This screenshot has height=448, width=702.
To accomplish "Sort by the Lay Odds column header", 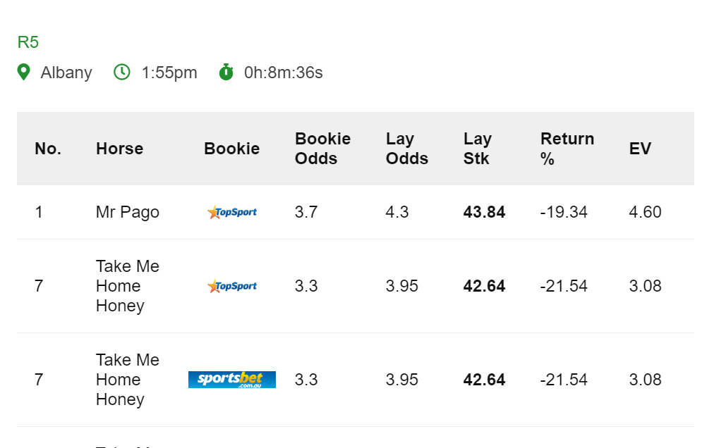I will tap(407, 149).
